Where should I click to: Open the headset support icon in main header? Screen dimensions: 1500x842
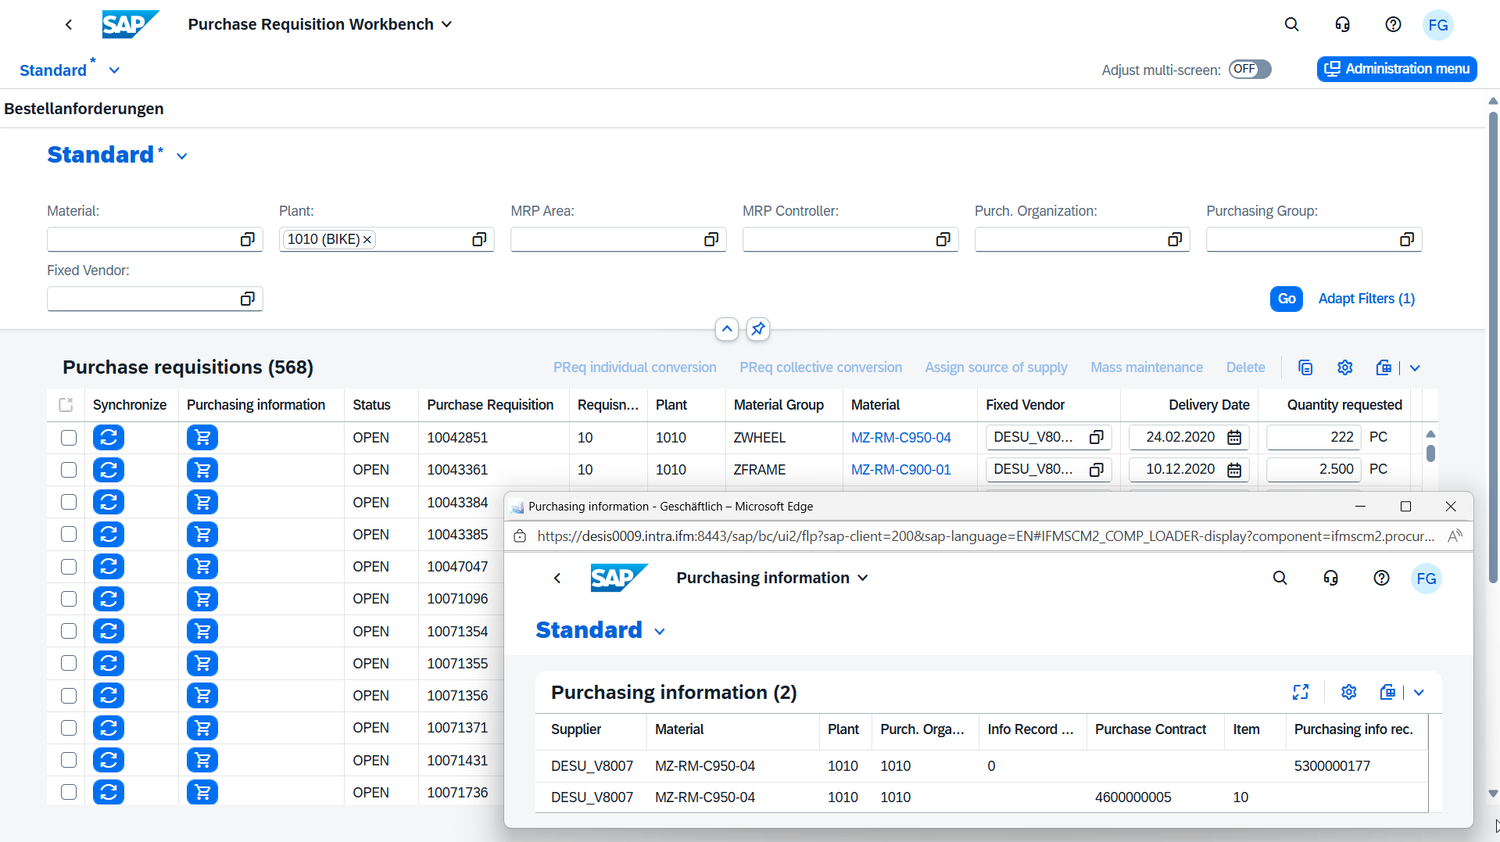[1342, 24]
